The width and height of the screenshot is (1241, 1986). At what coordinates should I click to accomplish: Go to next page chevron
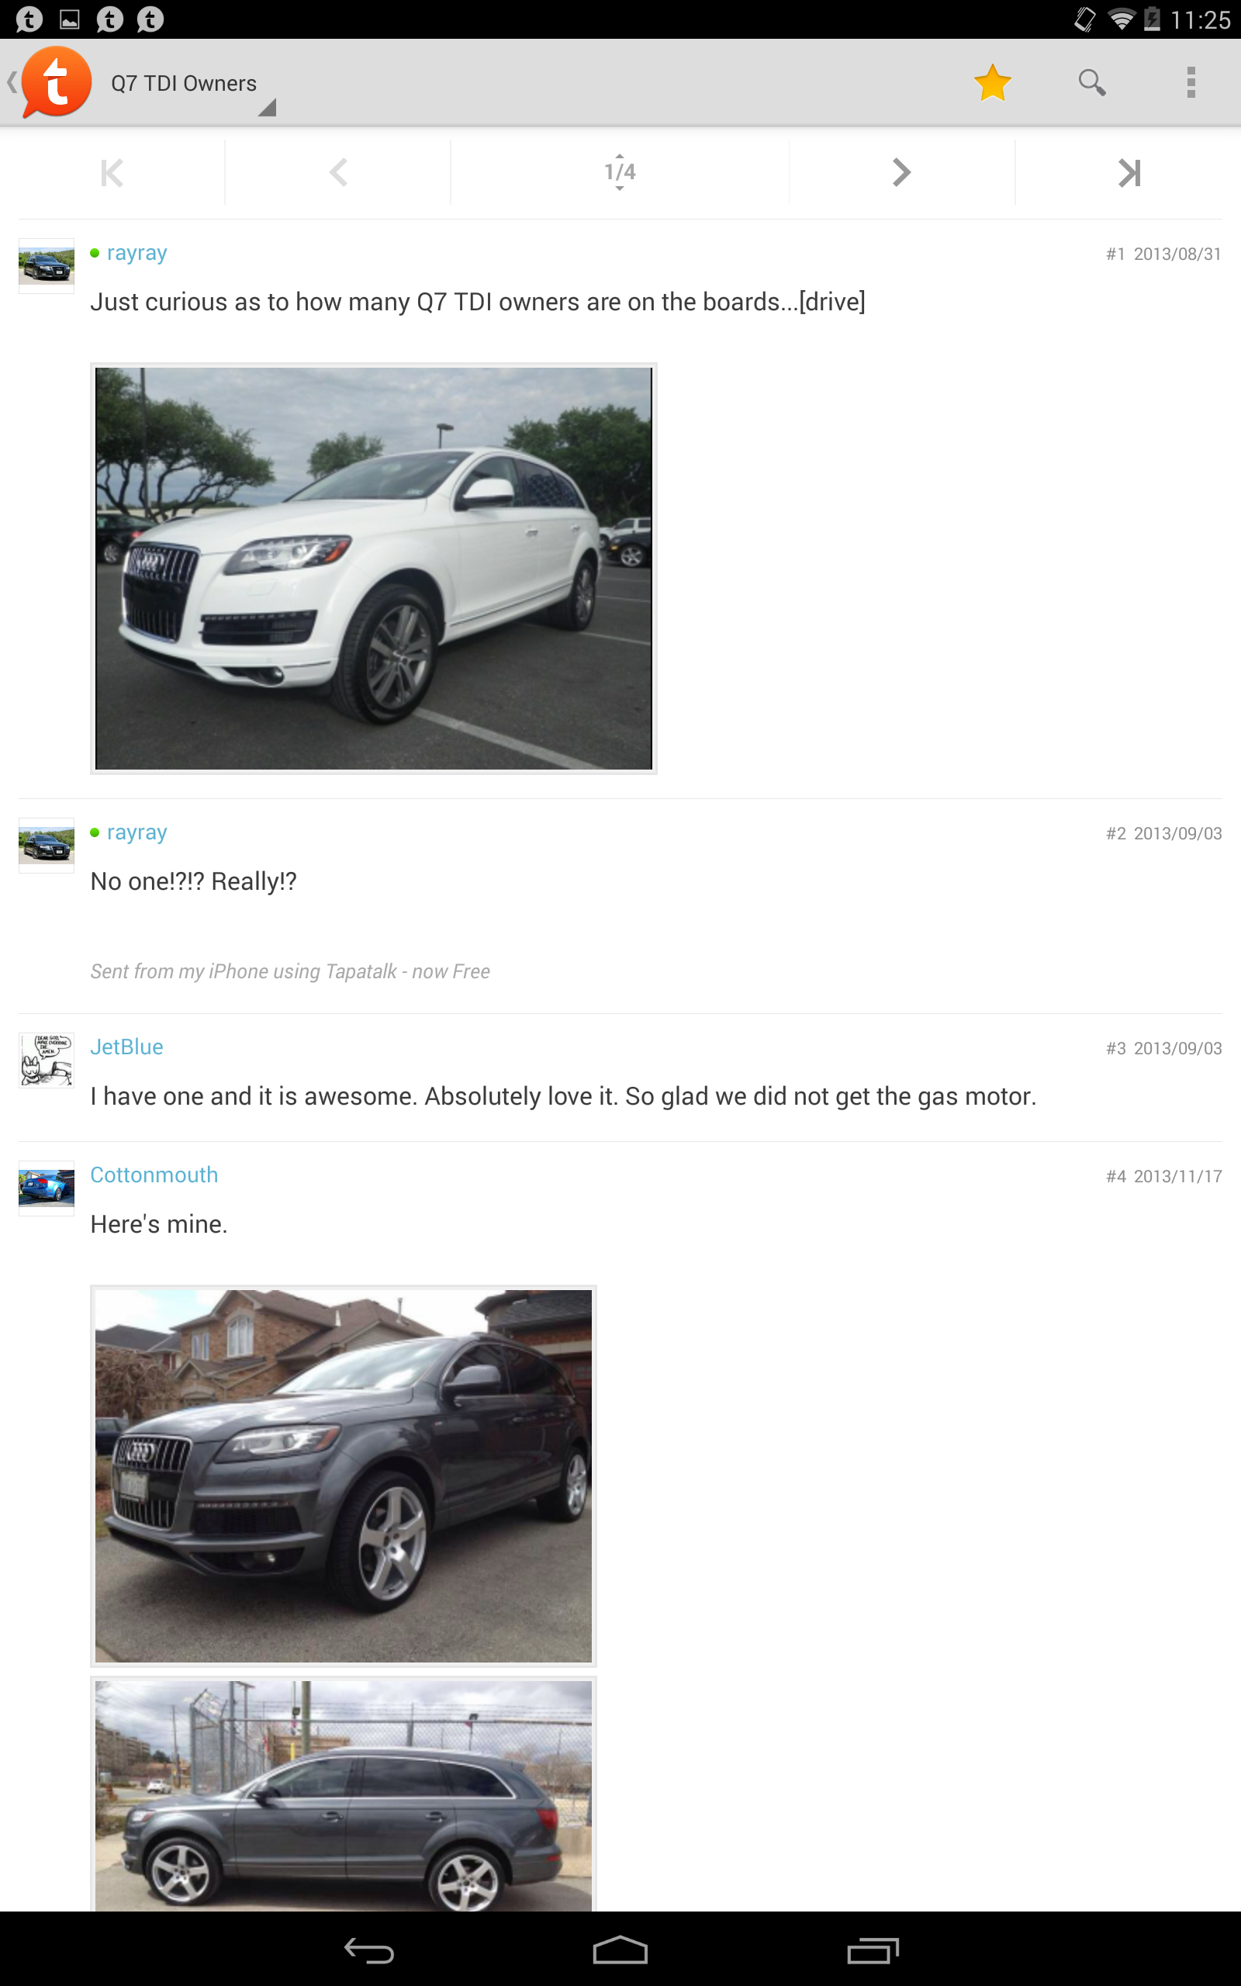(901, 172)
